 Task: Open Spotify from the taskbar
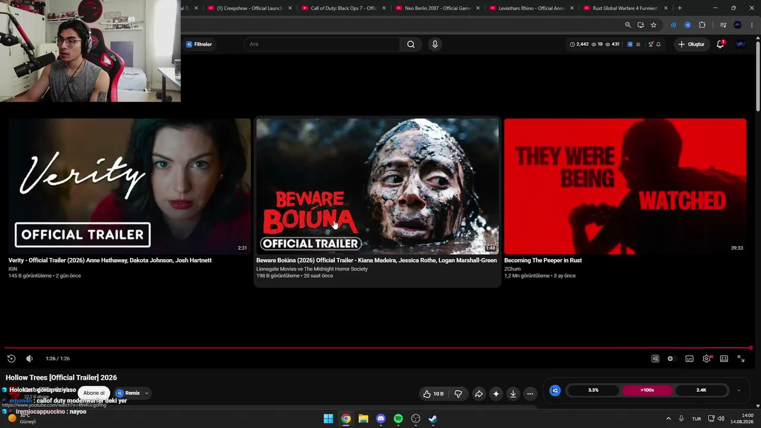click(x=398, y=418)
